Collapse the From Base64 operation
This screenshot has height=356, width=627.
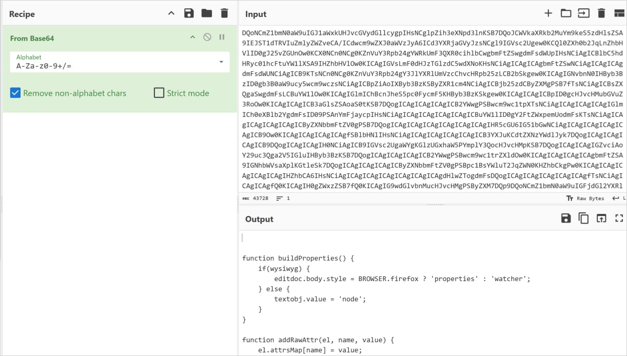(192, 37)
